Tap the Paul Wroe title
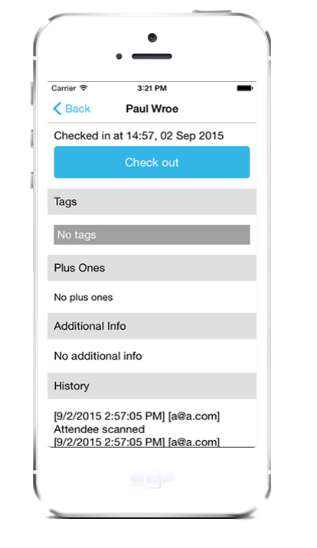The width and height of the screenshot is (317, 548). click(152, 109)
